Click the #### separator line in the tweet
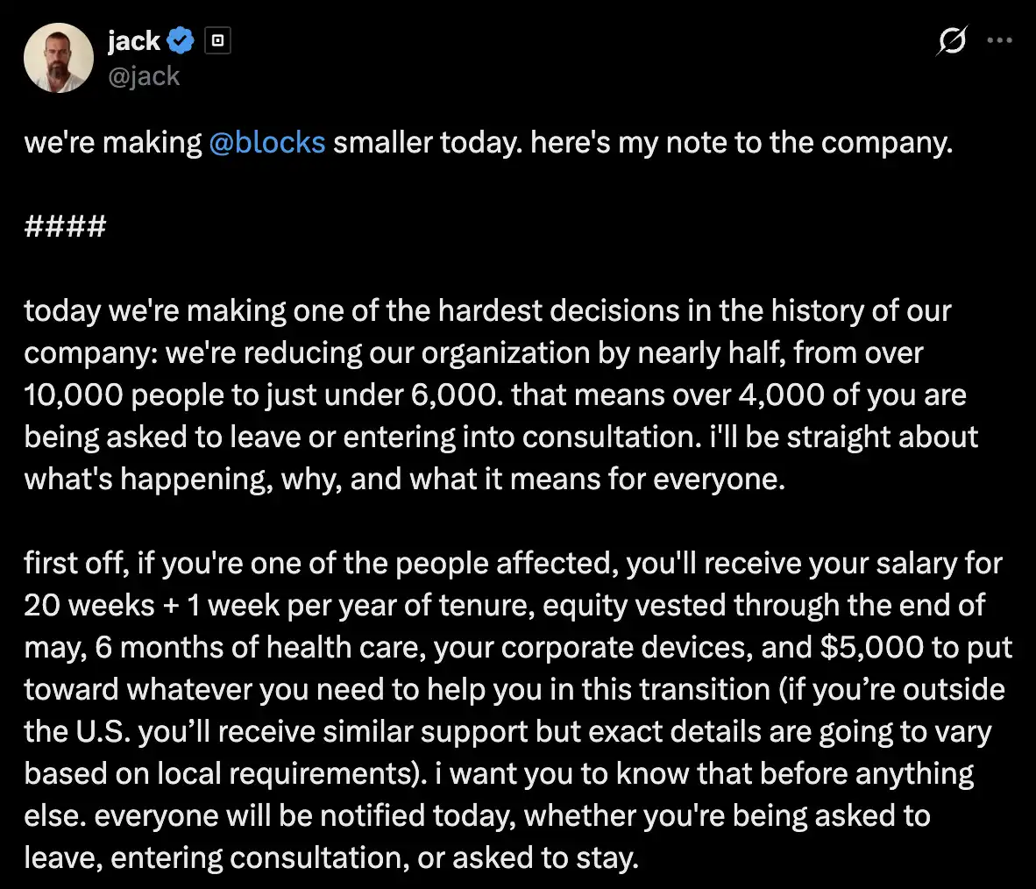This screenshot has height=889, width=1036. click(64, 226)
